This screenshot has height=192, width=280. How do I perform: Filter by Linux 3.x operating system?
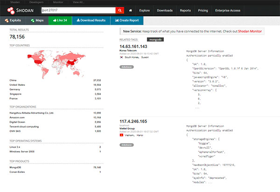(x=15, y=147)
